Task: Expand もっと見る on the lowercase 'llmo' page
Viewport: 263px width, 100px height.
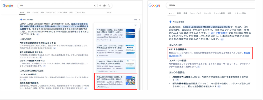Action: (x=80, y=12)
